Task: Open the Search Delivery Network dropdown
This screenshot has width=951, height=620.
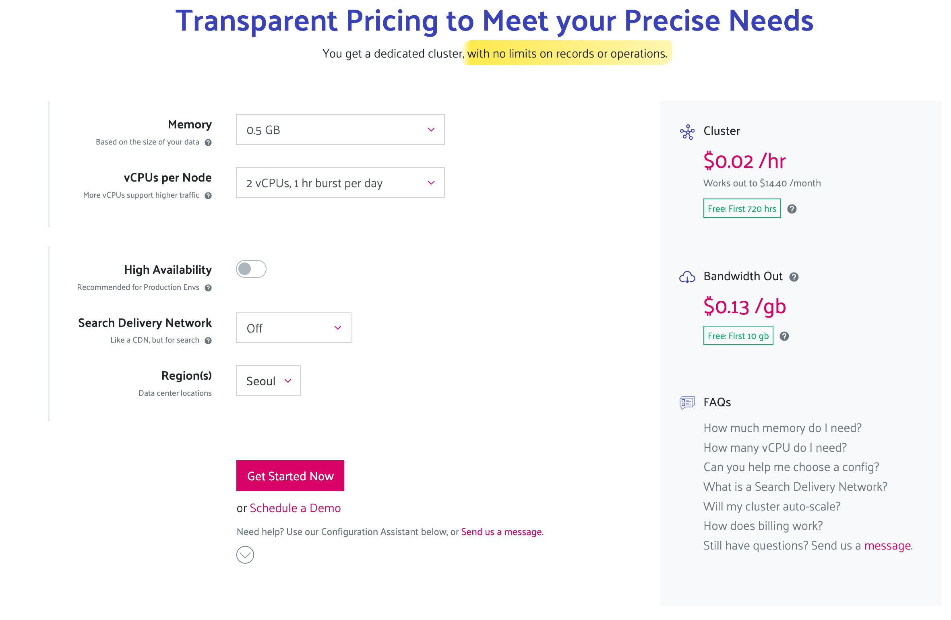Action: click(x=294, y=328)
